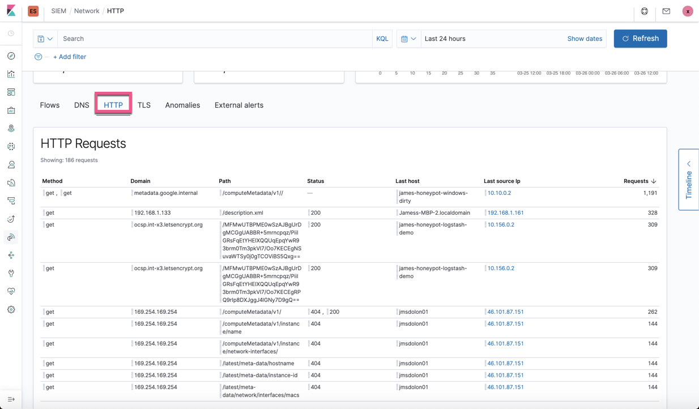Click path /description.xml cell
699x409 pixels.
coord(243,213)
